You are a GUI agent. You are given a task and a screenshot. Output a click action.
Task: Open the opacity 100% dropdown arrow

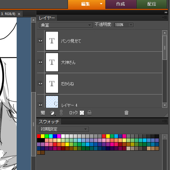point(131,25)
